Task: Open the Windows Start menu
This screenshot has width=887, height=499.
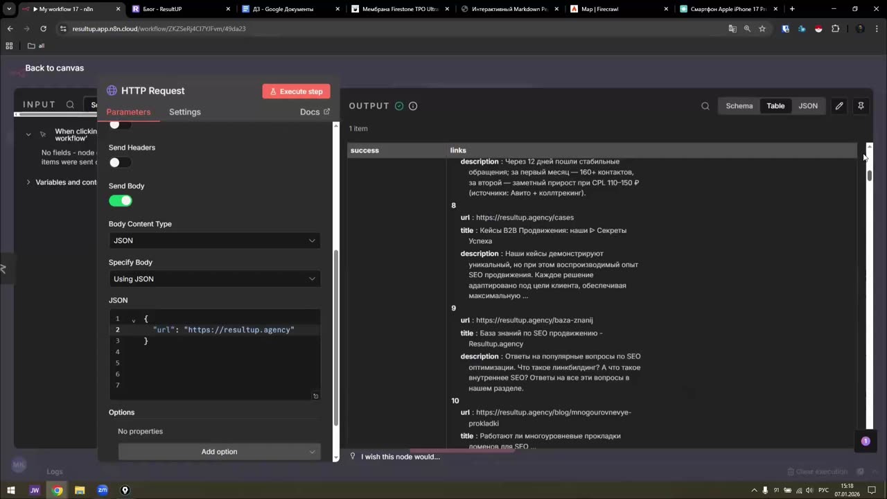Action: click(11, 490)
